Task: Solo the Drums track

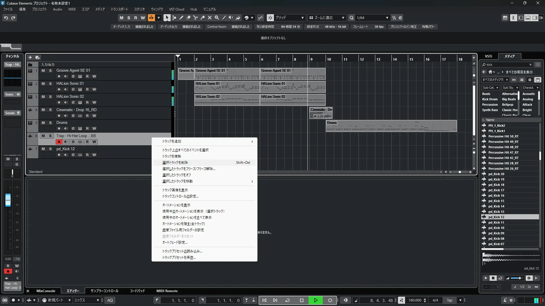Action: [50, 123]
